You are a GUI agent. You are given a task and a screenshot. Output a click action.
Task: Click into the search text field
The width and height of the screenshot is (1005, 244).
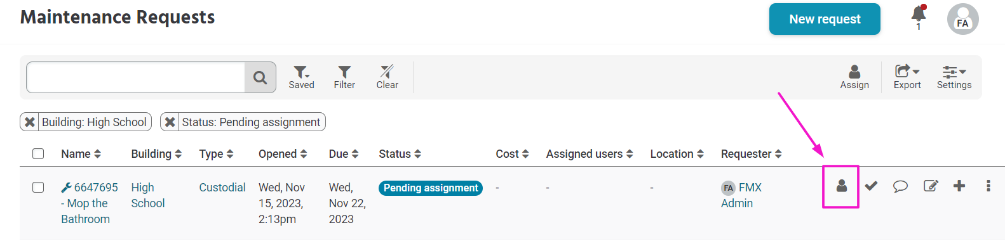[136, 77]
